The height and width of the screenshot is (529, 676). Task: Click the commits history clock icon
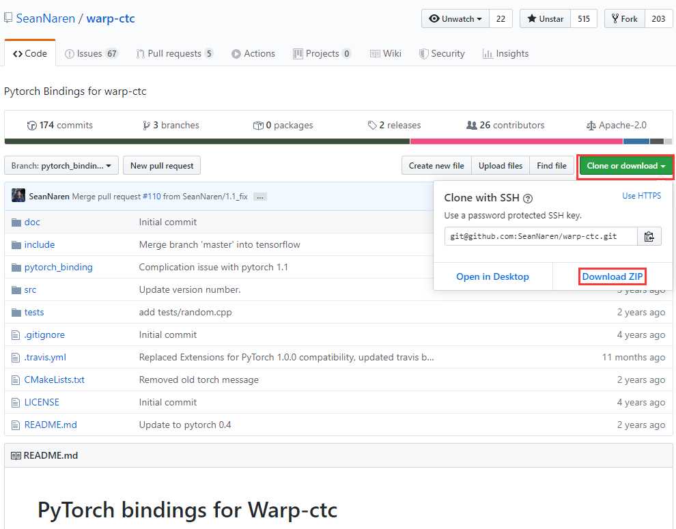click(31, 126)
